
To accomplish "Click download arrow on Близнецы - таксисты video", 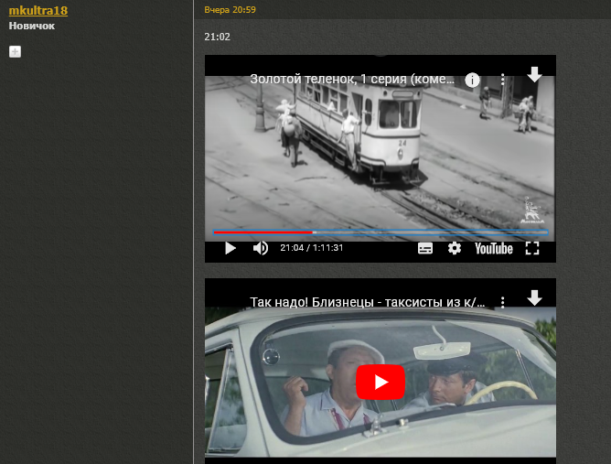I will (x=534, y=297).
